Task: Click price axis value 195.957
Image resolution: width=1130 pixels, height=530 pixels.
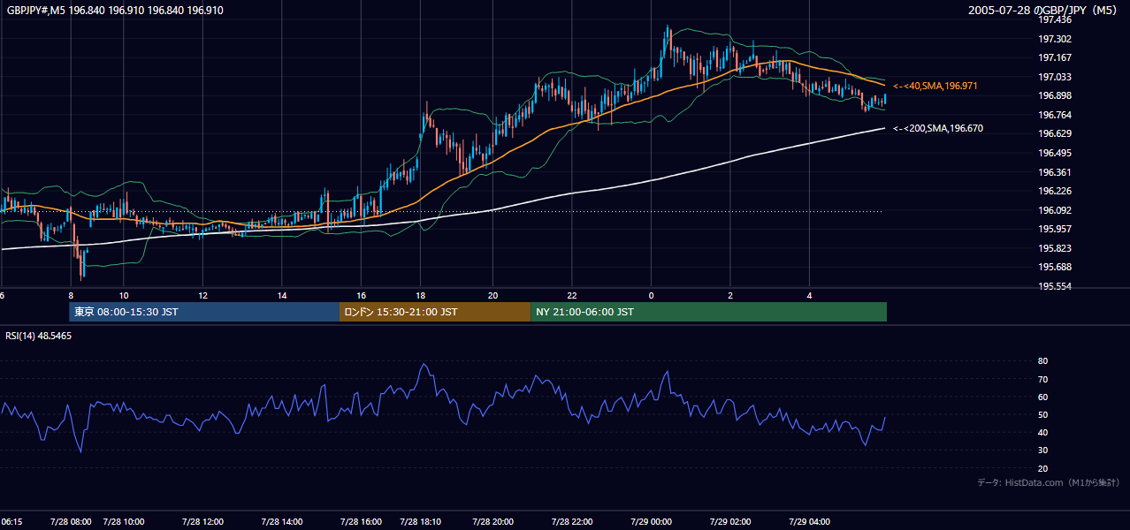Action: [x=1055, y=229]
